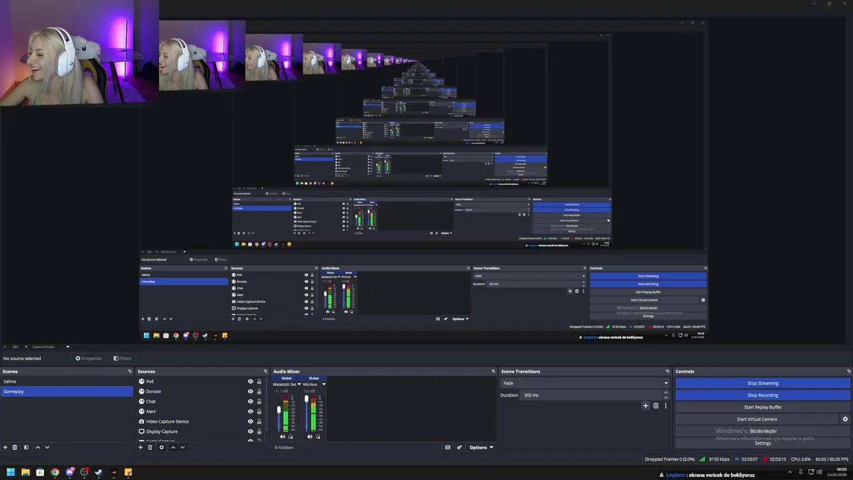Click the Duration 300 ms field

(x=592, y=395)
